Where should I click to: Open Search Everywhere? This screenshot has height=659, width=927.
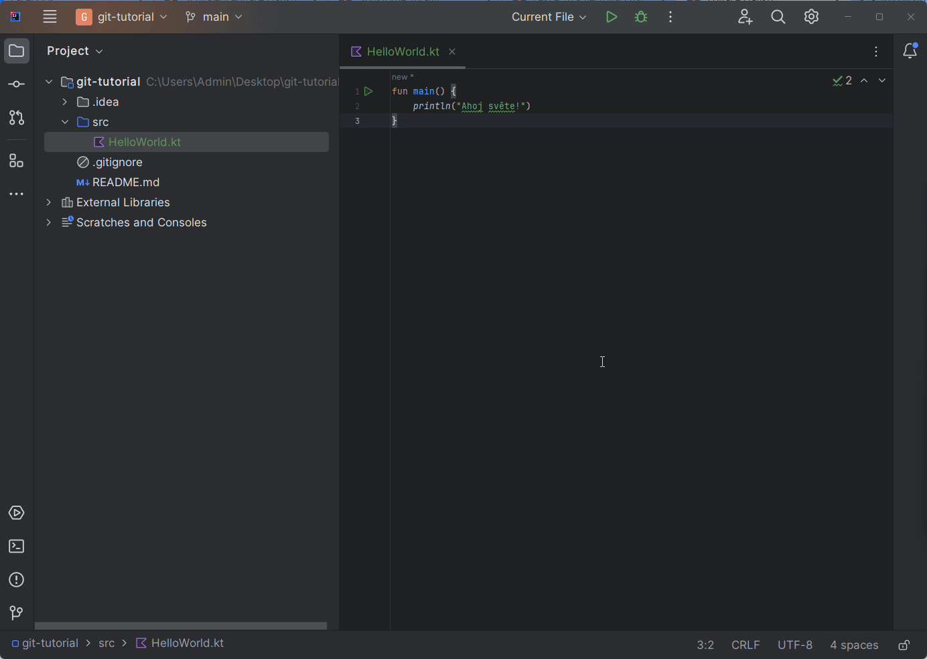click(x=778, y=17)
